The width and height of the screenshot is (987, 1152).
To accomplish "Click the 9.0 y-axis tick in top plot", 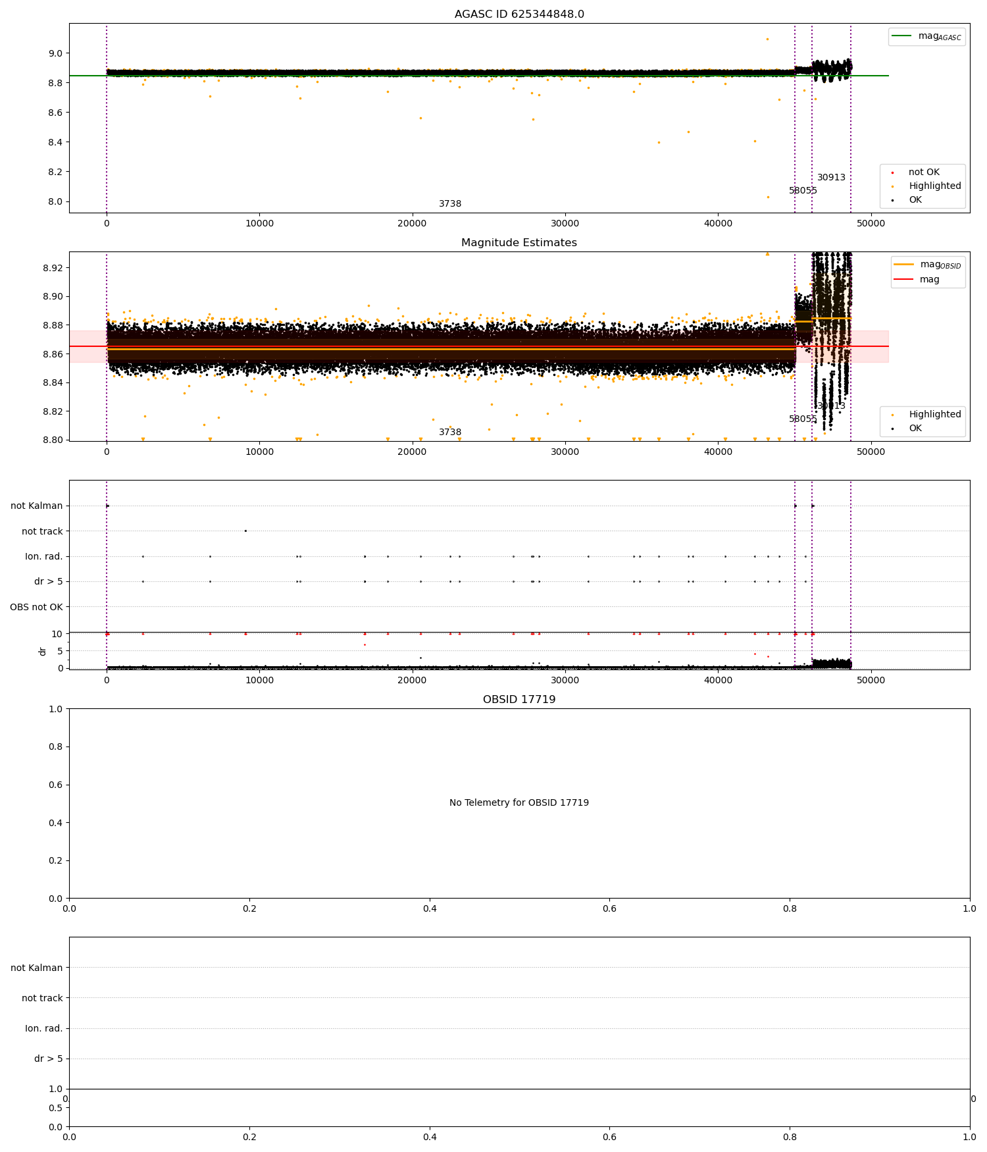I will pyautogui.click(x=56, y=53).
